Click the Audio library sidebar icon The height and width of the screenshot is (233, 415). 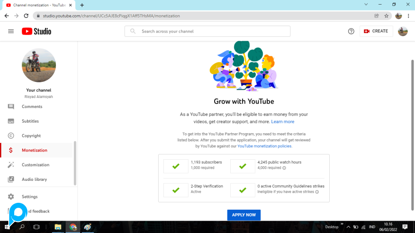11,179
